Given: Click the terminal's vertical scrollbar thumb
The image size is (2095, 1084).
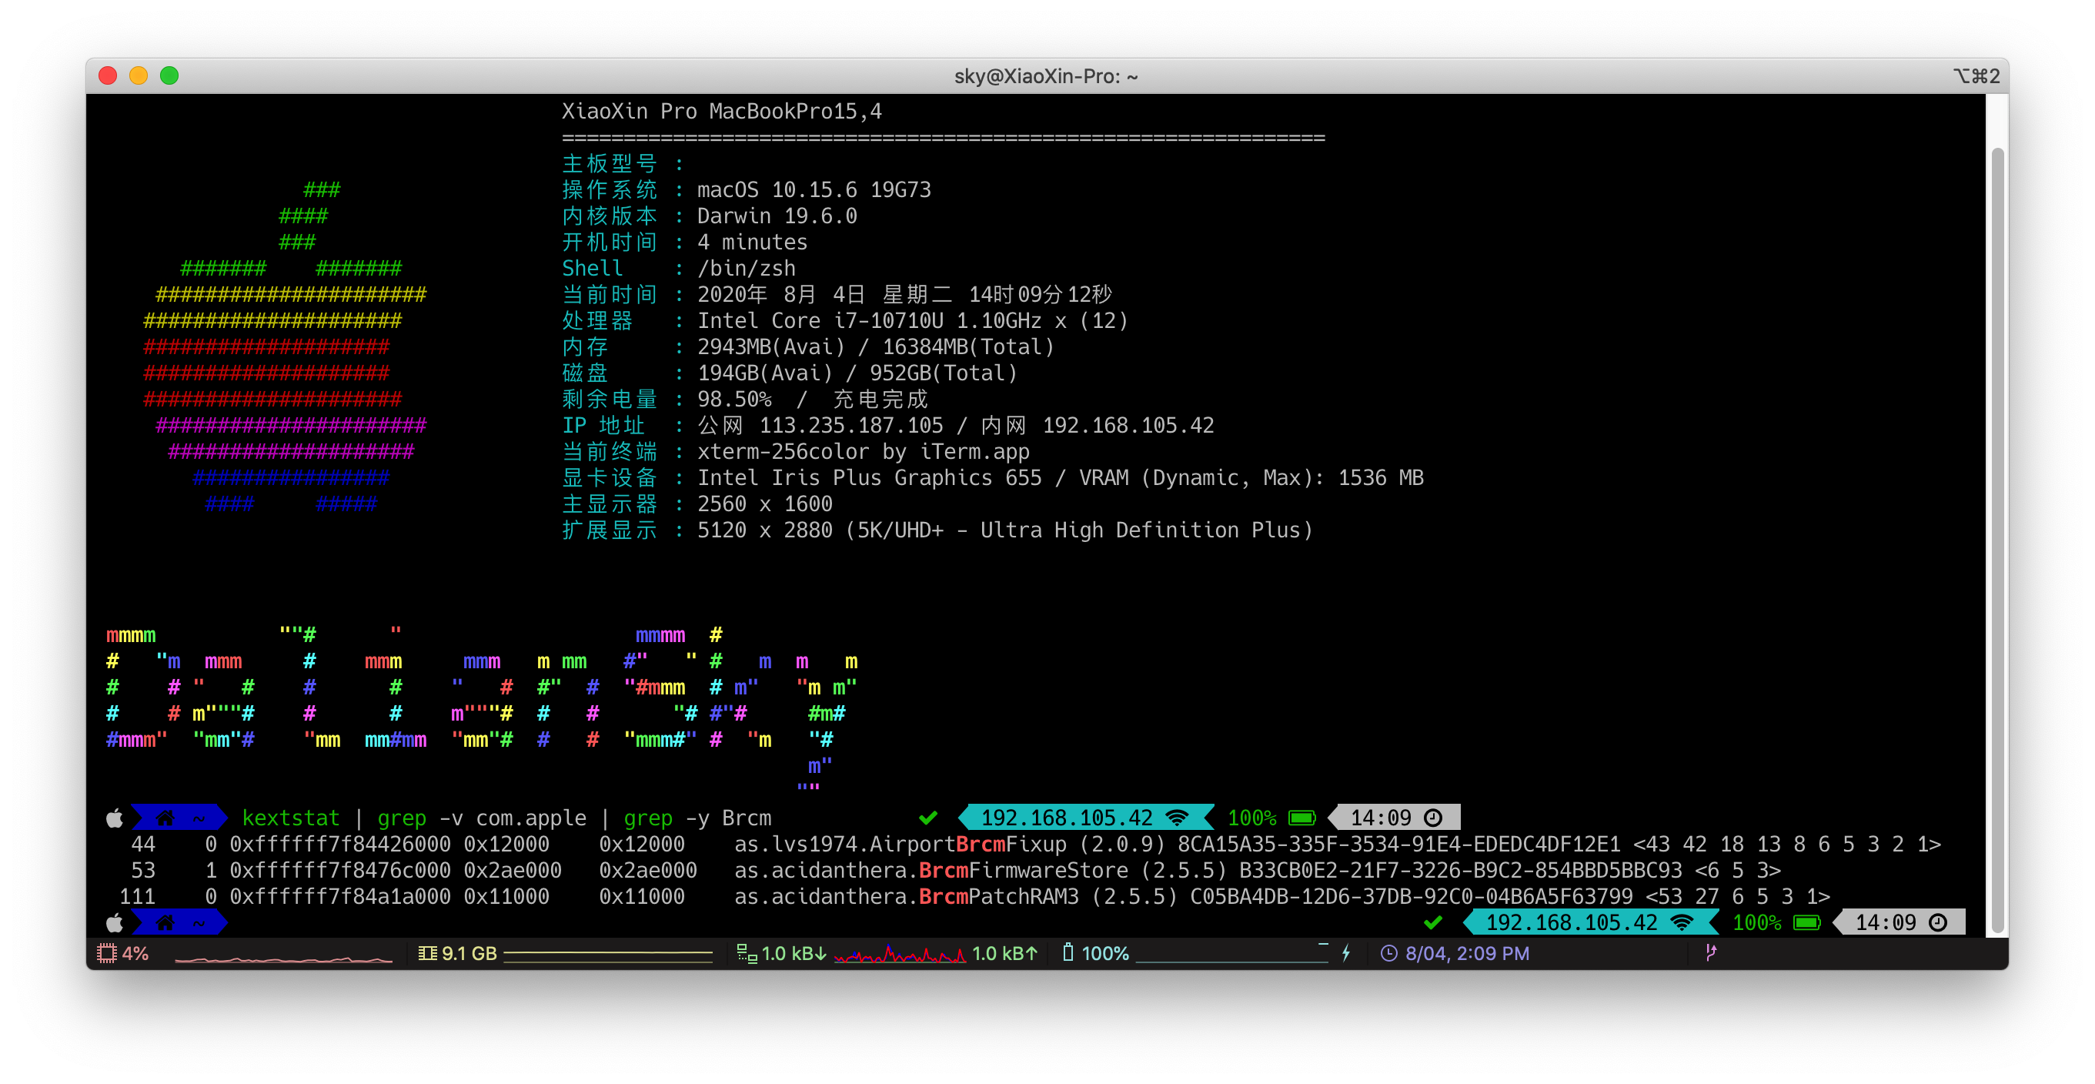Looking at the screenshot, I should 1997,541.
